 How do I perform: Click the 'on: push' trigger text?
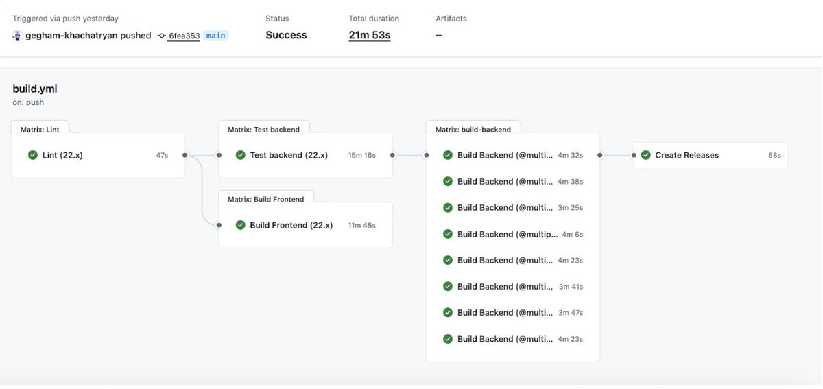pos(28,102)
